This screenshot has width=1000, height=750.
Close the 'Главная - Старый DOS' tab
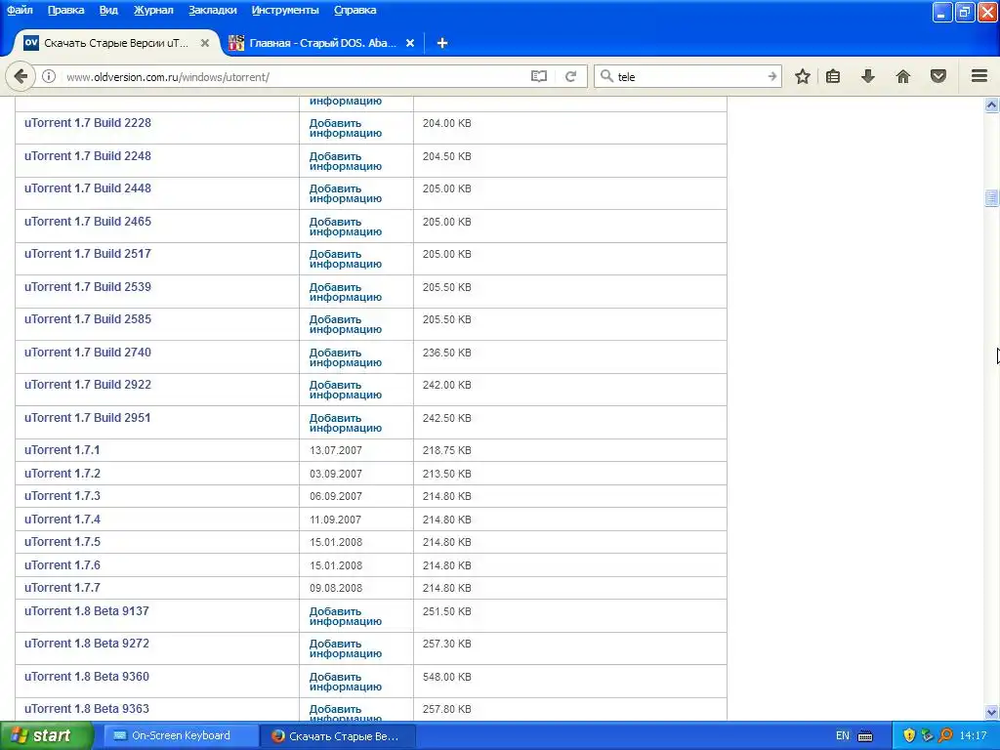(x=410, y=43)
